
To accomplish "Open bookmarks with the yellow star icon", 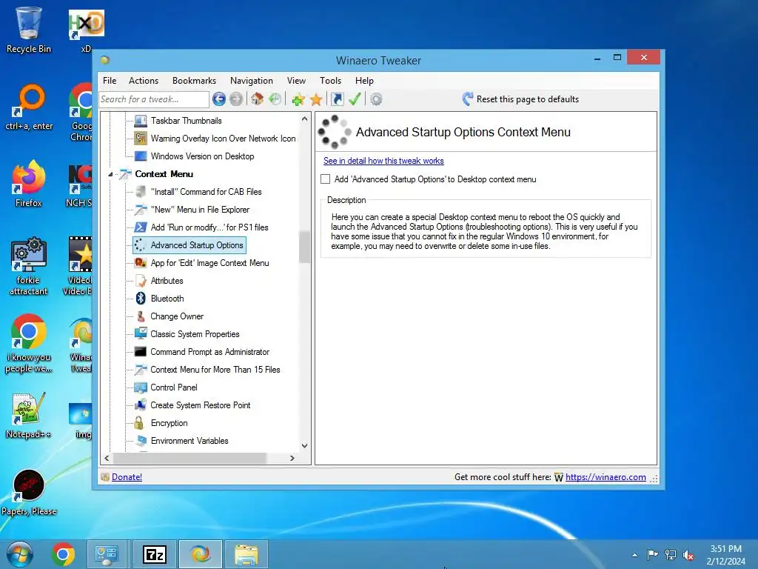I will coord(316,99).
